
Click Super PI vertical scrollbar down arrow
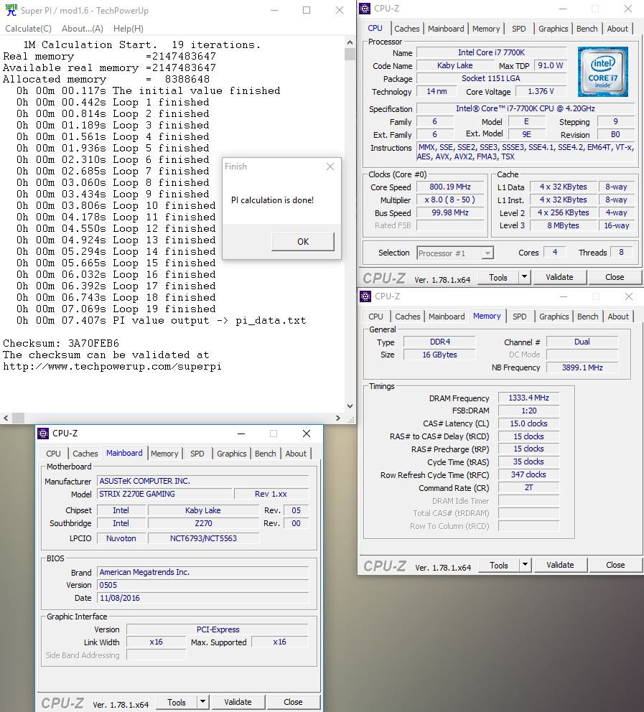pyautogui.click(x=350, y=406)
